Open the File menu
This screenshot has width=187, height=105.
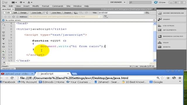click(4, 6)
